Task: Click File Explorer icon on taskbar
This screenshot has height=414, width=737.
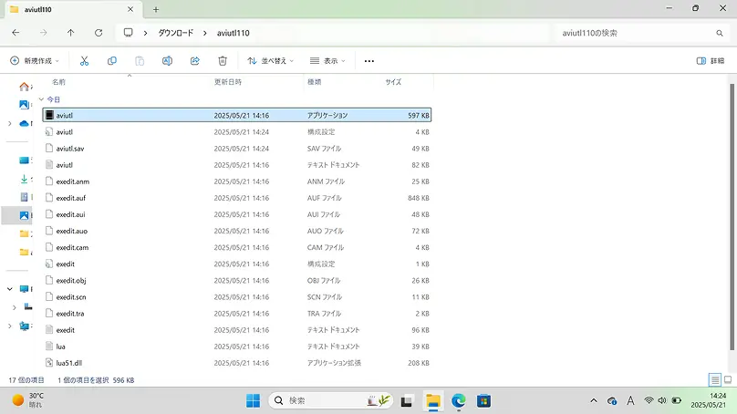Action: pyautogui.click(x=433, y=401)
